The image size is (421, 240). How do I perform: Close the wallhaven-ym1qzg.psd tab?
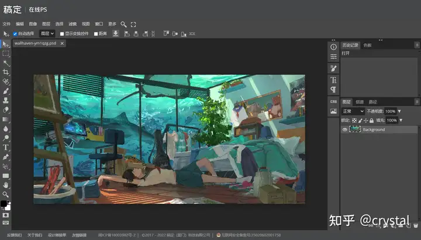coord(62,43)
